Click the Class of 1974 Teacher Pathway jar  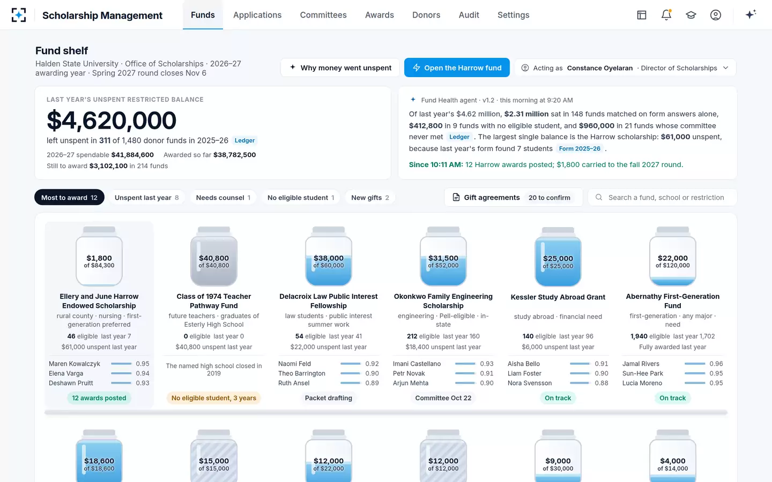pos(214,257)
